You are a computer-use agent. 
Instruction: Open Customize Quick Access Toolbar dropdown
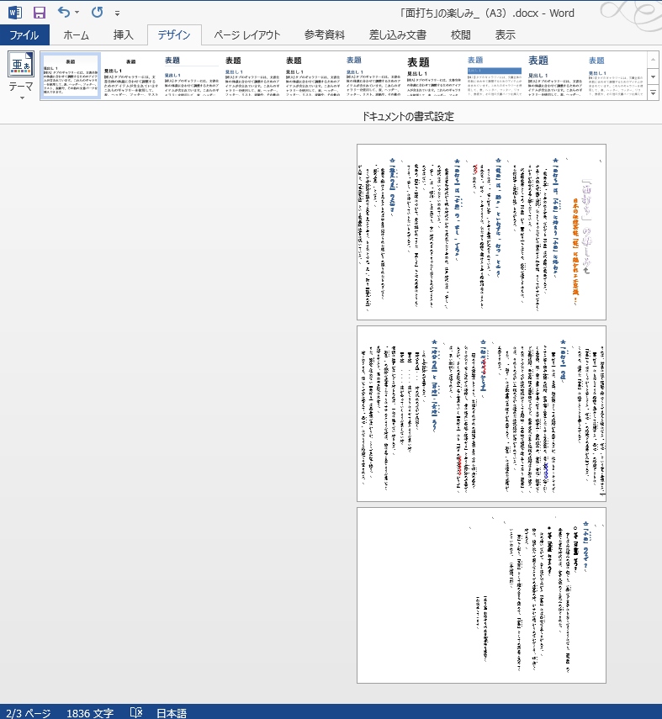click(118, 13)
